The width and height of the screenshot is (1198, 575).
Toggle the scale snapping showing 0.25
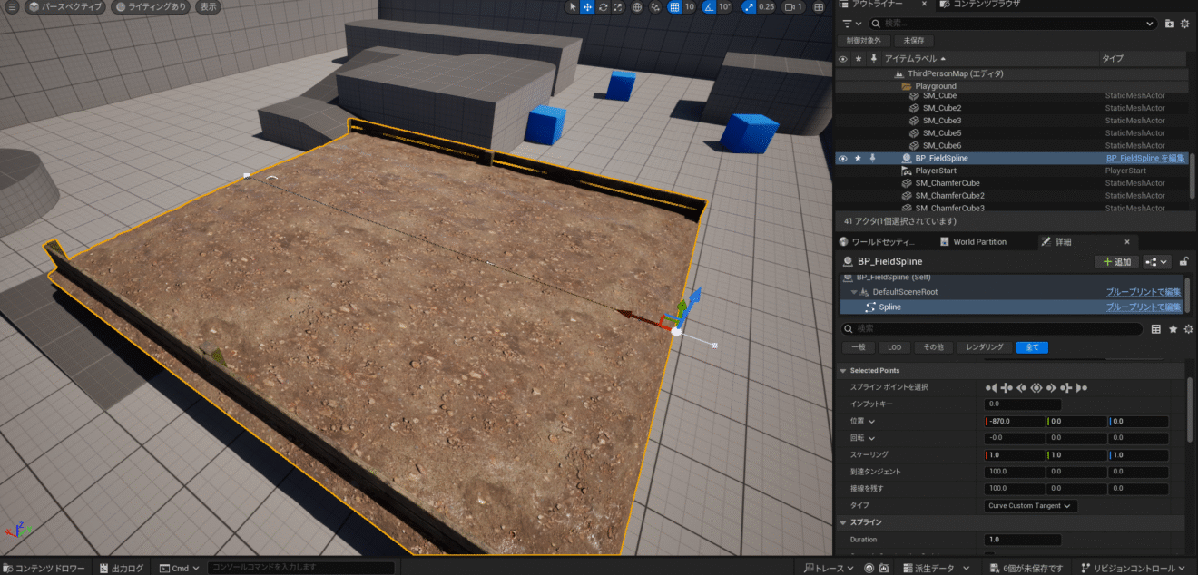point(749,7)
